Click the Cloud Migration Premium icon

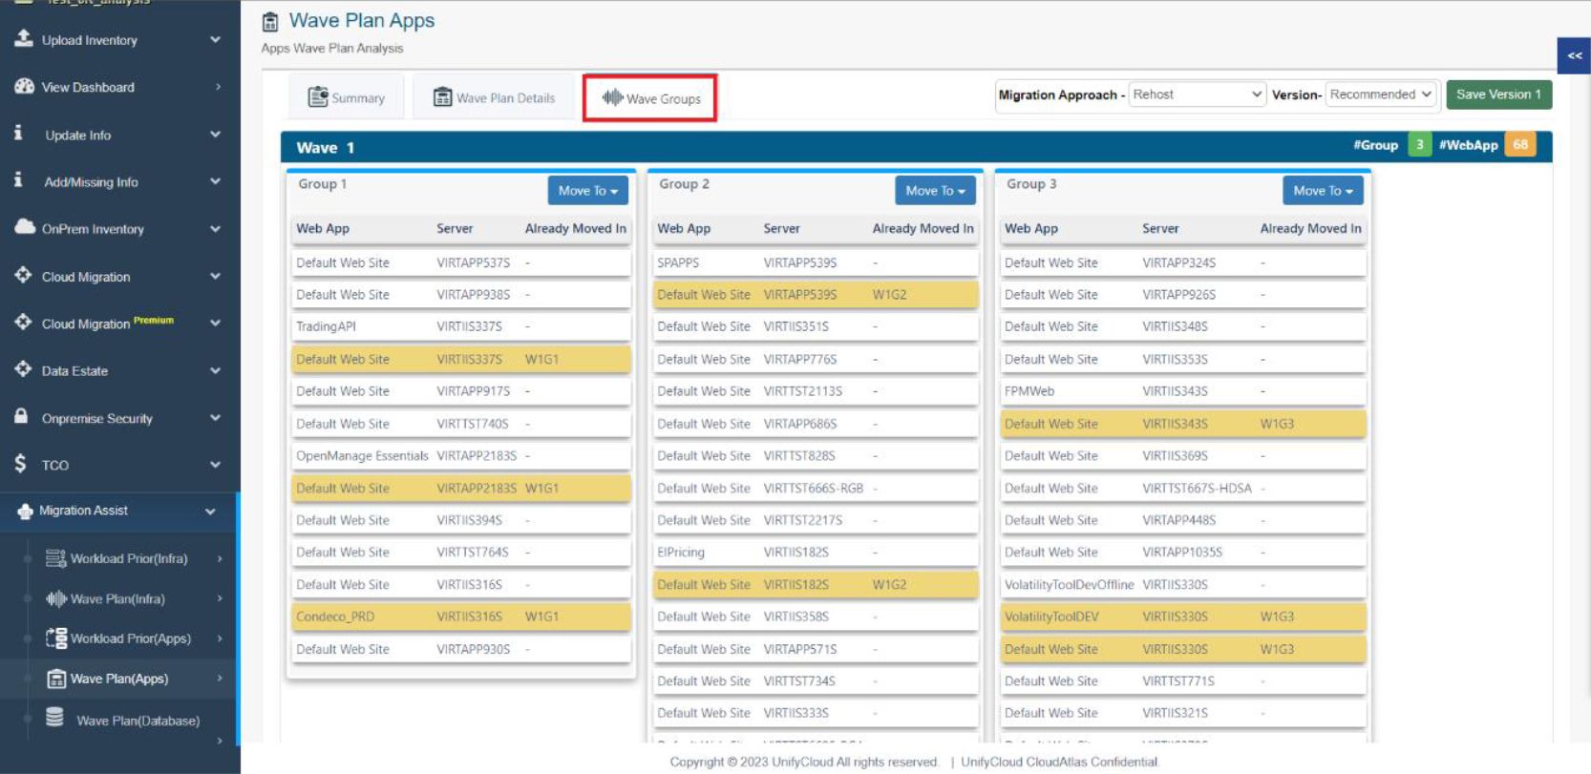click(x=24, y=322)
